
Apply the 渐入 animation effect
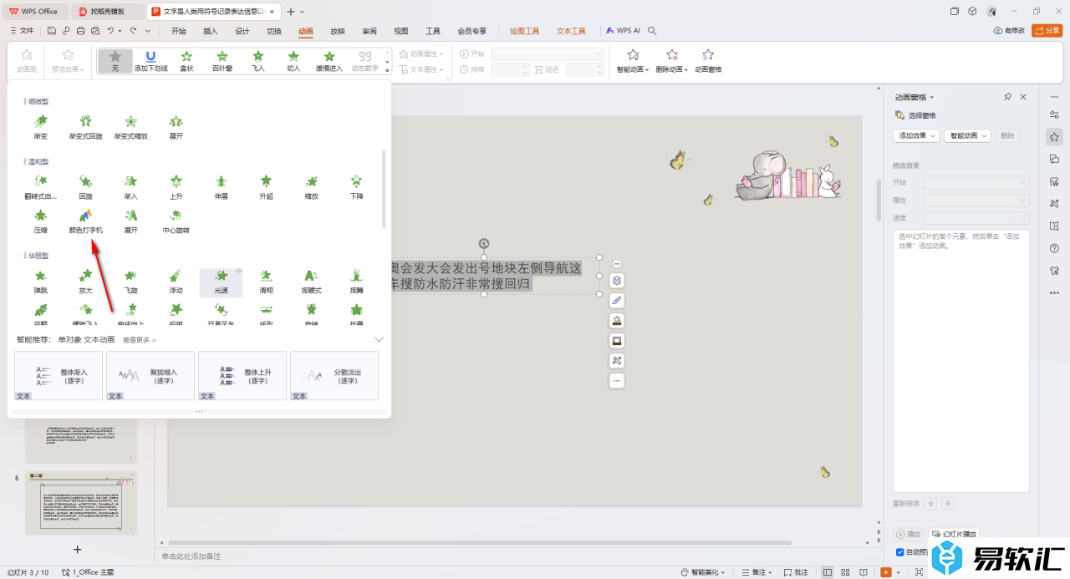click(130, 187)
